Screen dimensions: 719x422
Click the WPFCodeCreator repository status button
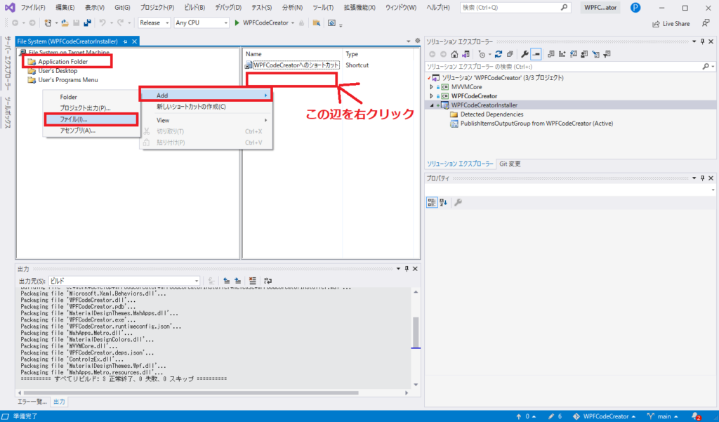point(605,416)
